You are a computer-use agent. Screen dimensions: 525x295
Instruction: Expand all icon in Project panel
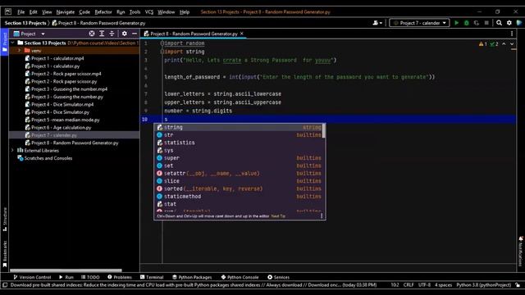[x=102, y=34]
